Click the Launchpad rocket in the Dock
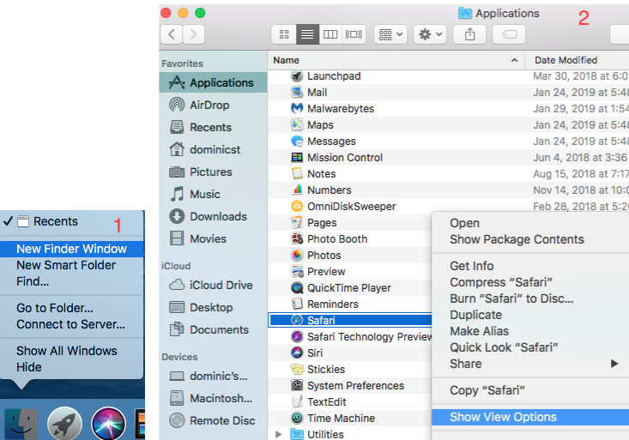629x440 pixels. pyautogui.click(x=64, y=424)
